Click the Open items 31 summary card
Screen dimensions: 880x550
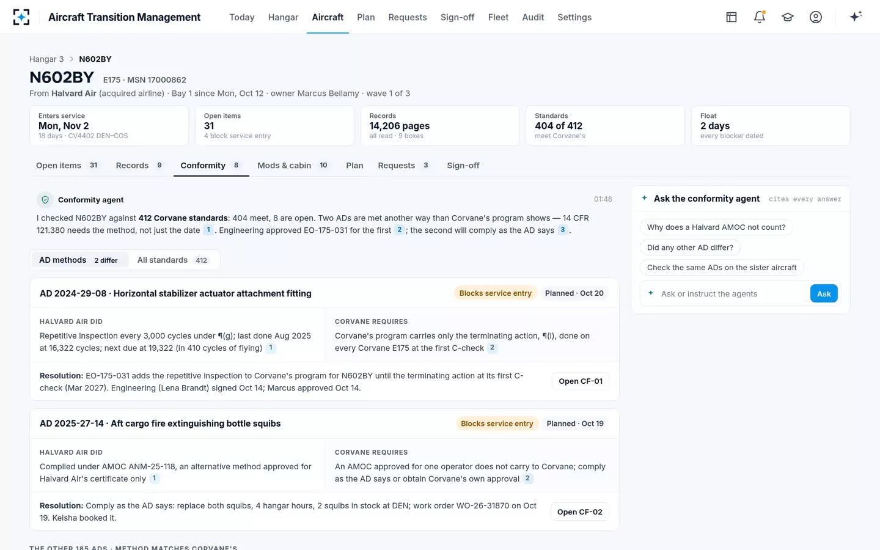(x=274, y=126)
